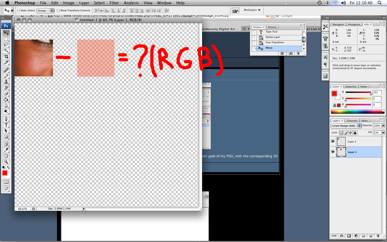This screenshot has width=387, height=242.
Task: Open the Auto-Select Group dropdown
Action: click(x=46, y=10)
